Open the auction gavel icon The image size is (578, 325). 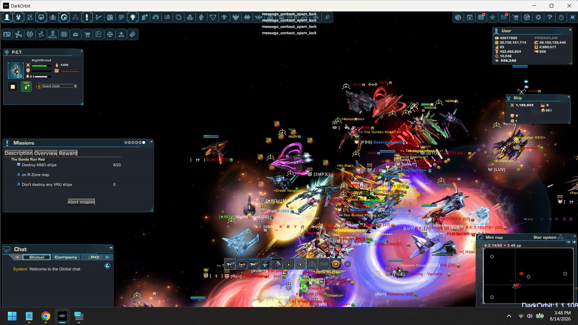[x=41, y=34]
